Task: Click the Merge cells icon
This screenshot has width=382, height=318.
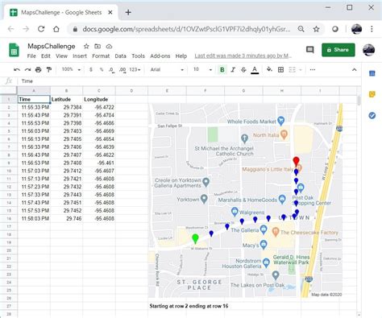Action: point(292,70)
